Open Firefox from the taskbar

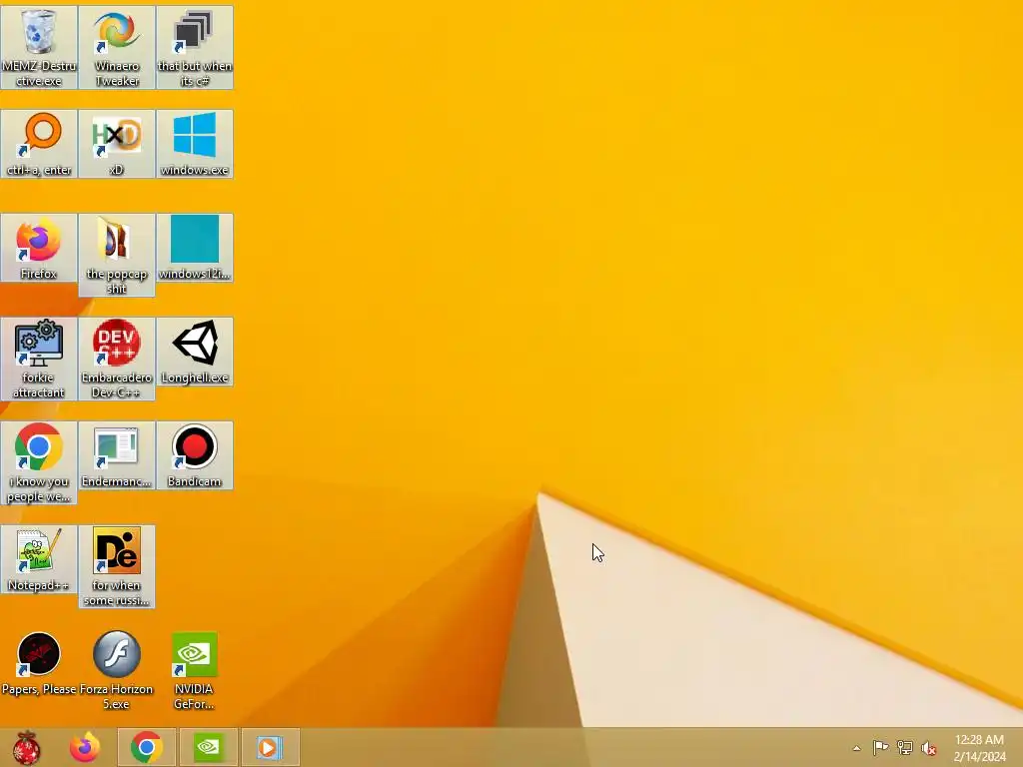pos(85,747)
